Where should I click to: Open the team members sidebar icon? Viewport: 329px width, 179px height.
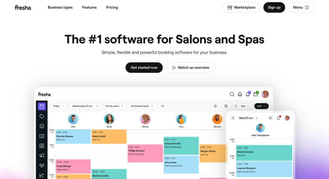click(42, 166)
